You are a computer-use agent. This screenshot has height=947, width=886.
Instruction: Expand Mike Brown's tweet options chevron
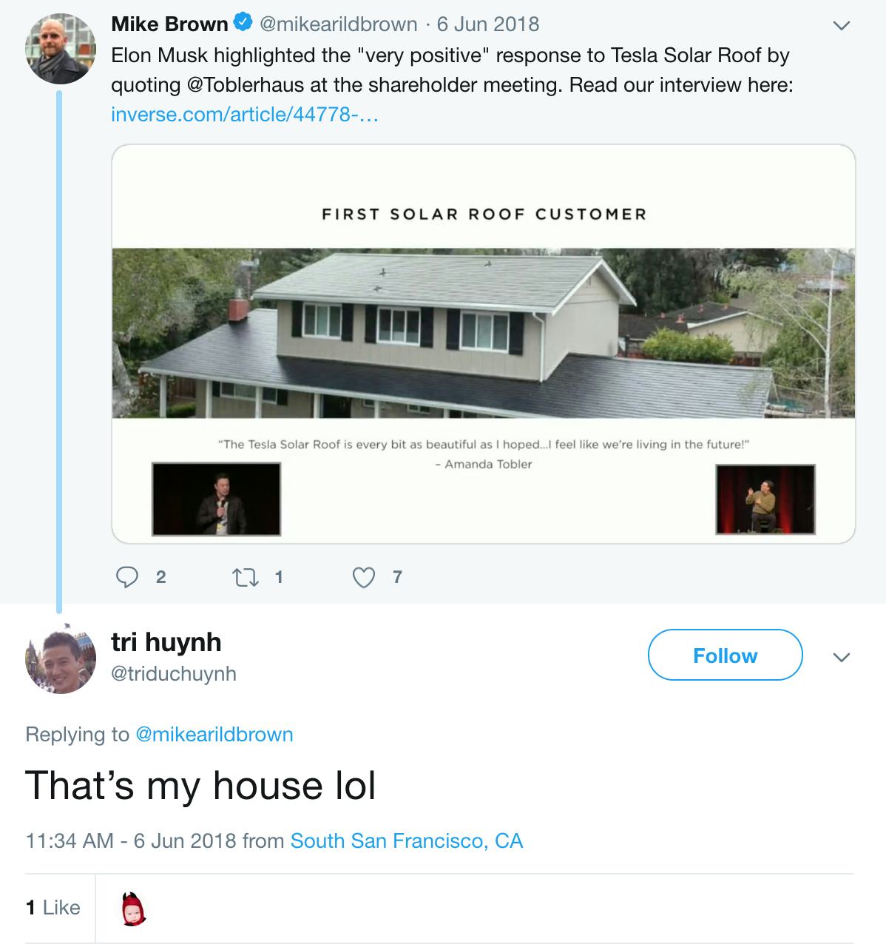click(x=841, y=26)
